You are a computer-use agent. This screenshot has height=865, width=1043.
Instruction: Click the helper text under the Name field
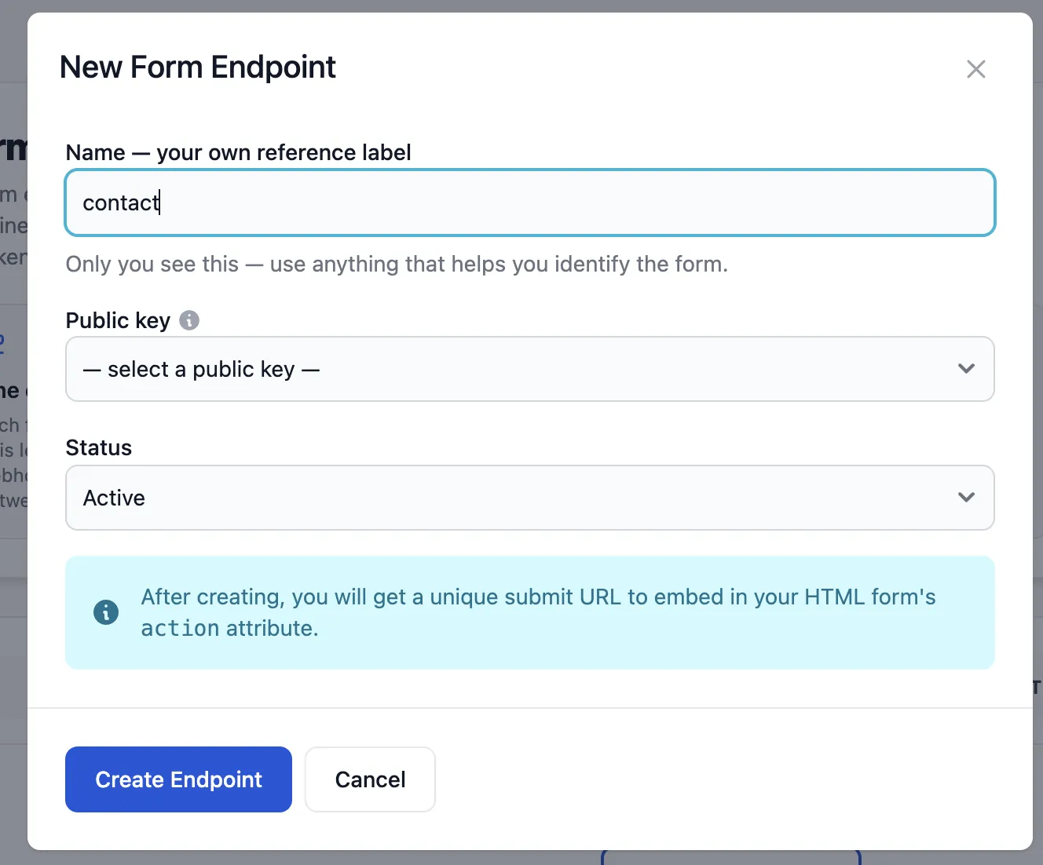pos(397,265)
